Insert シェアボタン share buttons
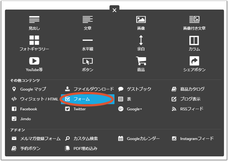 (194, 64)
